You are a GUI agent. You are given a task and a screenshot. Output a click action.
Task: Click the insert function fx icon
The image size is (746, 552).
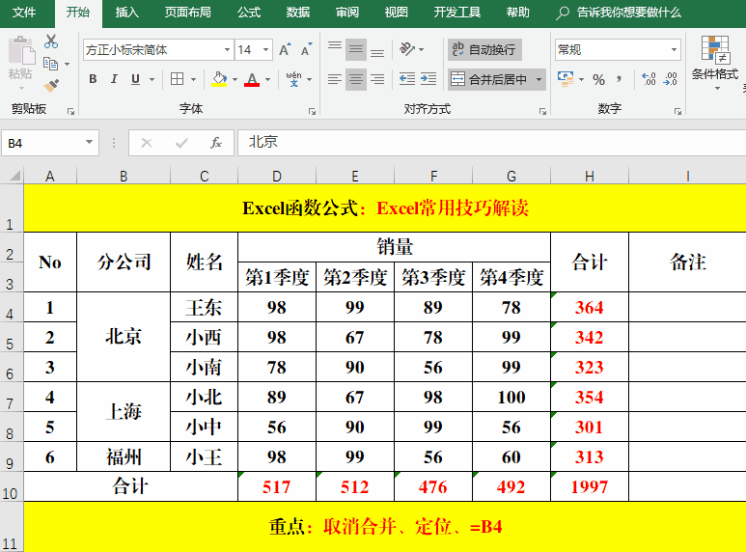[216, 143]
